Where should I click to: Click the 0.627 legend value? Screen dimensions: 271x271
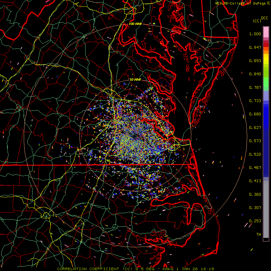point(255,128)
